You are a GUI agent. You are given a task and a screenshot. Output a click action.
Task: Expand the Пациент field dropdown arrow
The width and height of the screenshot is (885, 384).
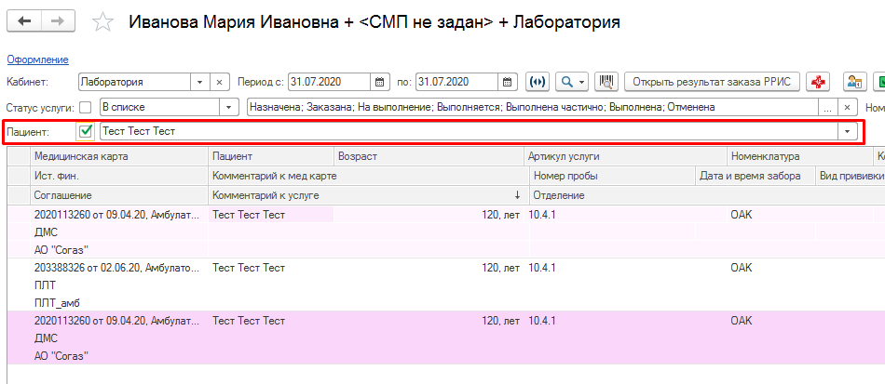pos(847,132)
